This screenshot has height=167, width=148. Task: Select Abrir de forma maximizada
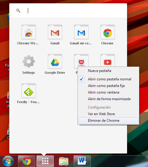click(x=108, y=99)
